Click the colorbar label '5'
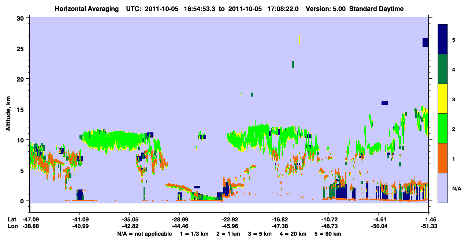The width and height of the screenshot is (476, 244). (454, 40)
